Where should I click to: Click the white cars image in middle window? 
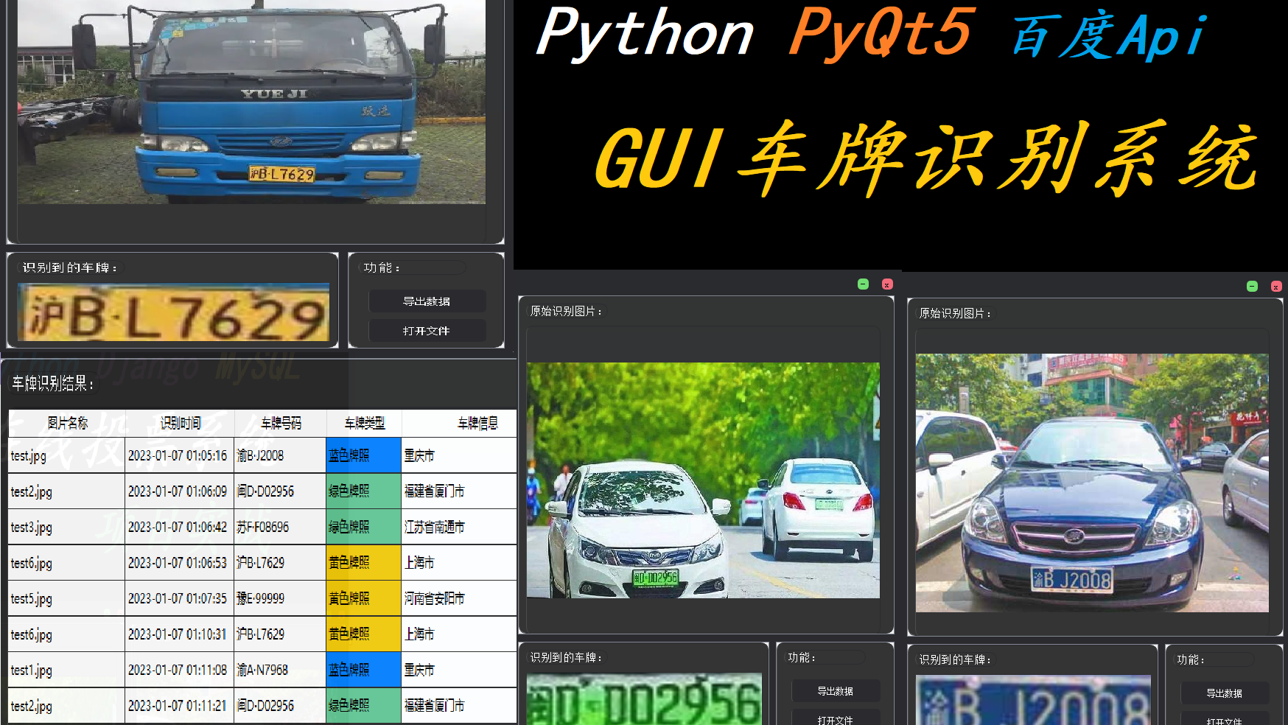[x=703, y=480]
